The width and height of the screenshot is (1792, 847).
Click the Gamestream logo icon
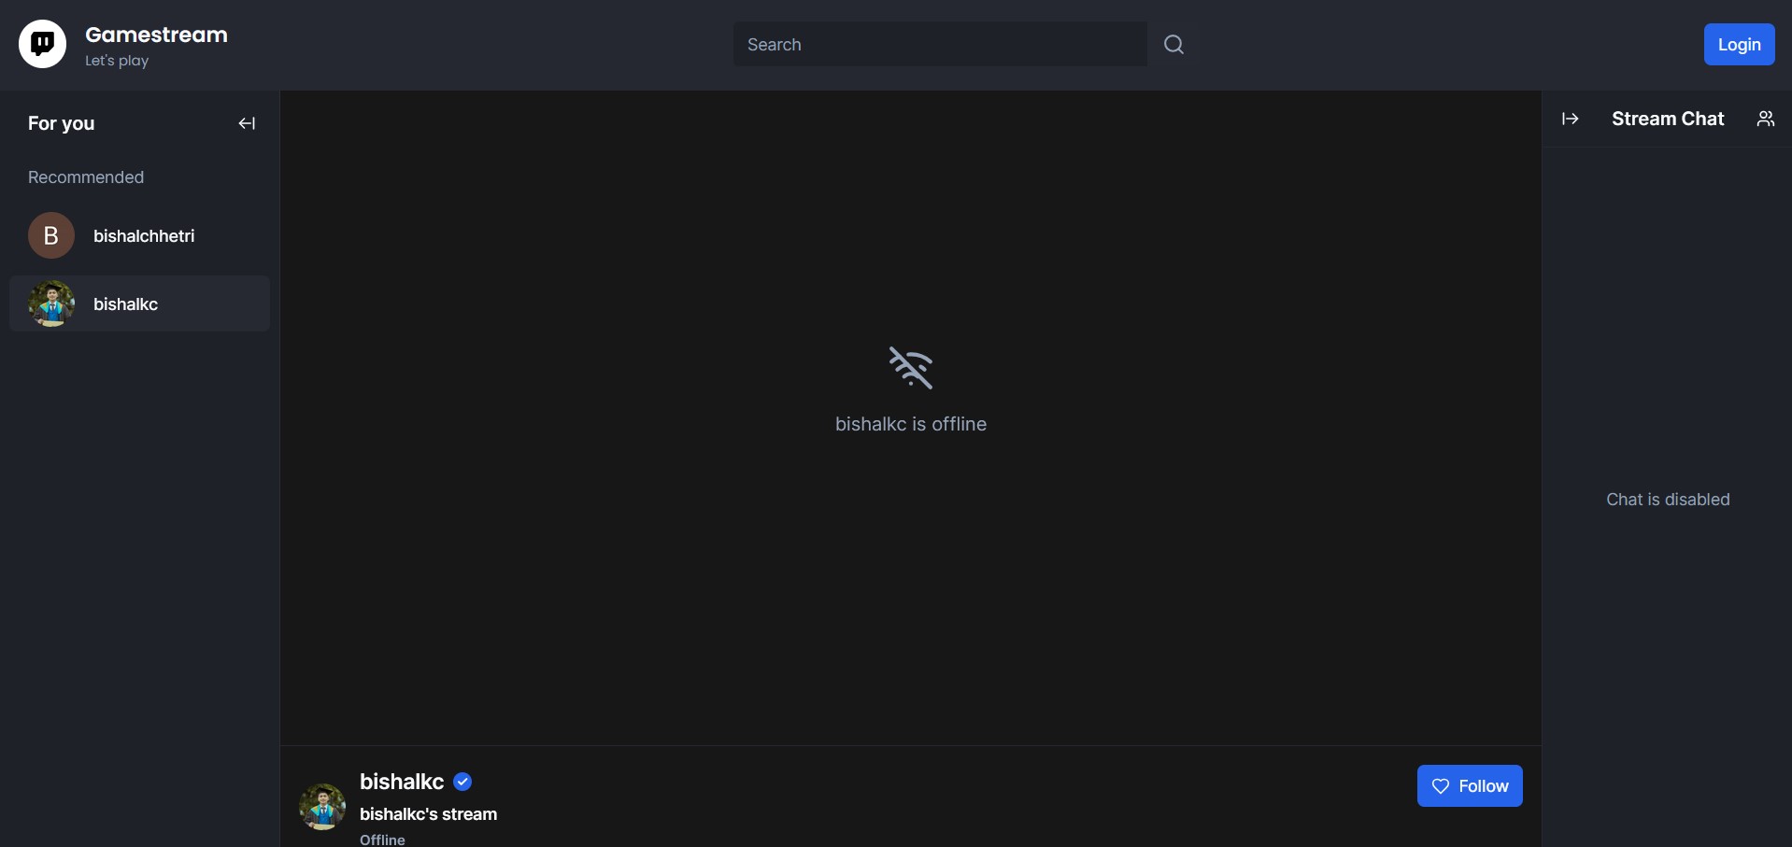pos(42,44)
